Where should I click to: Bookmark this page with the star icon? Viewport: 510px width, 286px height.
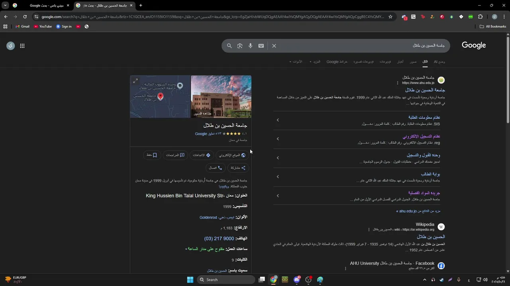click(x=390, y=17)
